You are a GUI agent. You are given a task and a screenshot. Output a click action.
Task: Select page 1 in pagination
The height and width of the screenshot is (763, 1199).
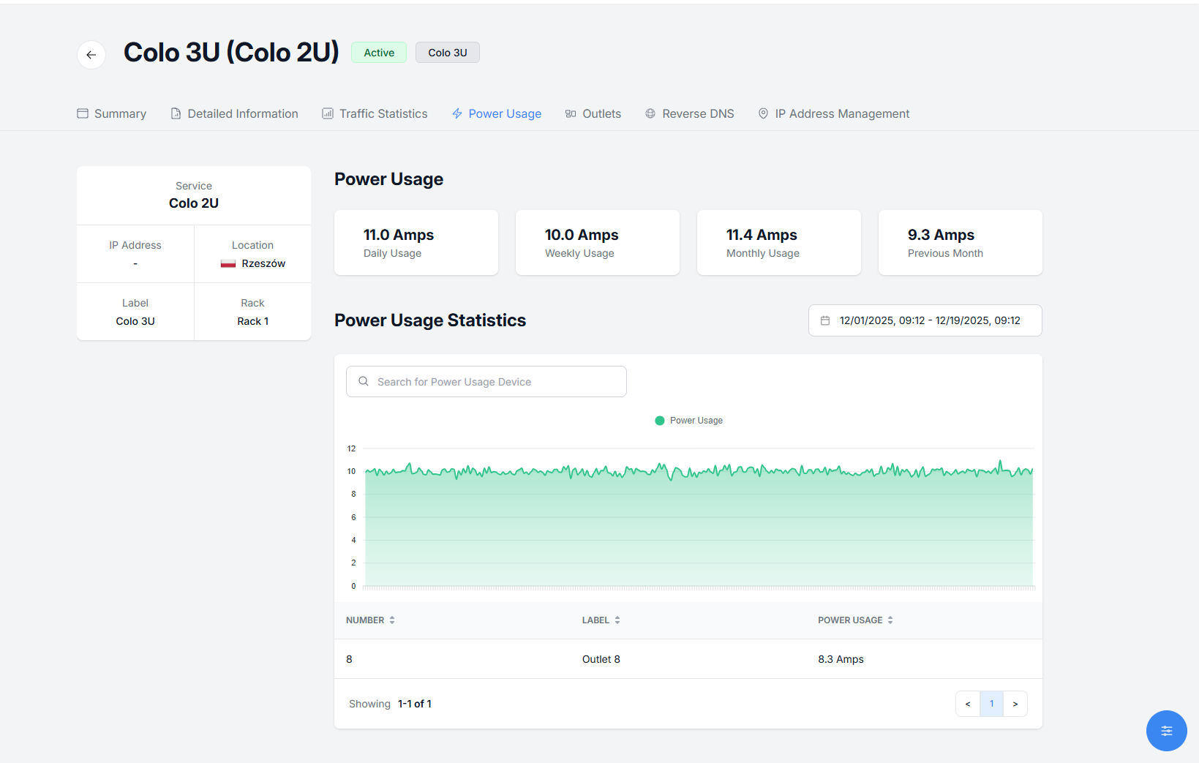[992, 704]
